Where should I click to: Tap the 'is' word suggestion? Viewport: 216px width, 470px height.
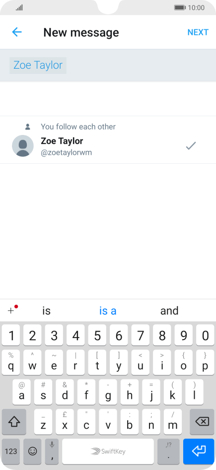(46, 311)
